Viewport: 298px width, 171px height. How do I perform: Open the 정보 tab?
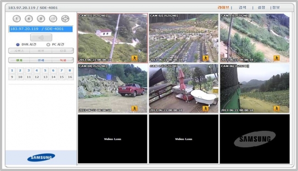(276, 7)
